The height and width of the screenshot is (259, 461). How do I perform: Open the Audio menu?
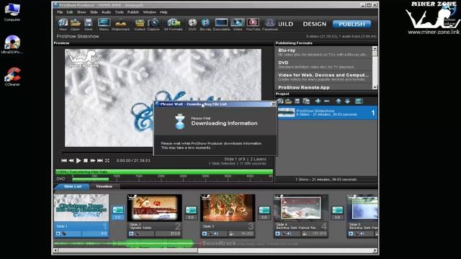[106, 12]
